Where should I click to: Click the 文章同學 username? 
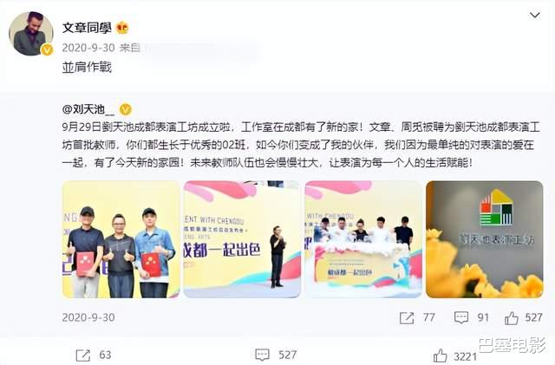click(x=87, y=28)
